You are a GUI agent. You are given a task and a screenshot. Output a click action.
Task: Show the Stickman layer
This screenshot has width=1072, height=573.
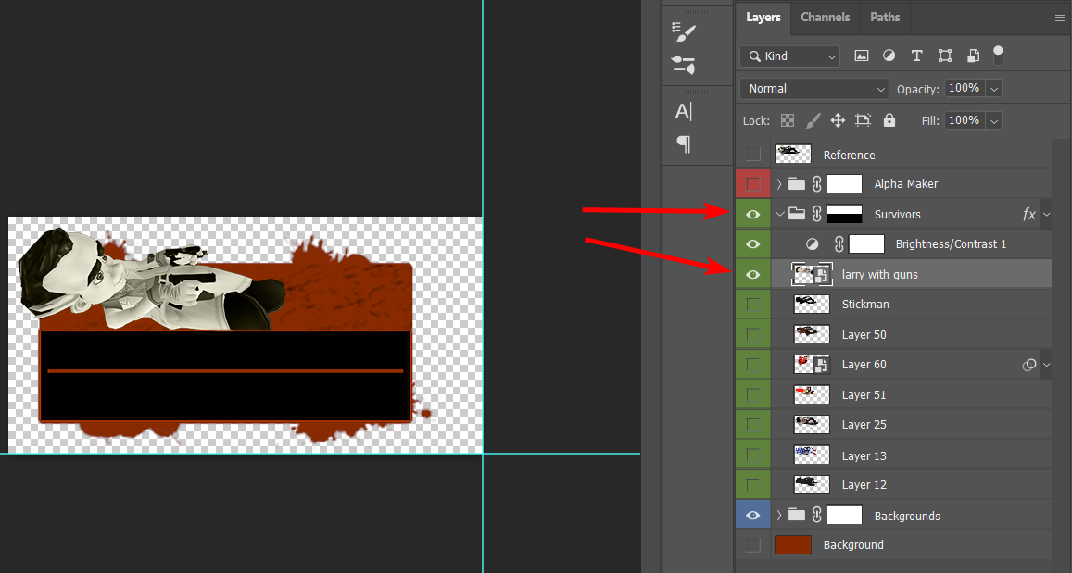pyautogui.click(x=752, y=304)
